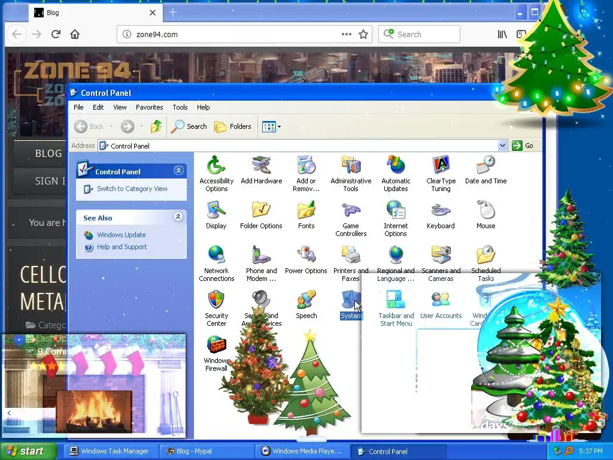Click Switch to Category View link
The width and height of the screenshot is (613, 460).
point(132,189)
